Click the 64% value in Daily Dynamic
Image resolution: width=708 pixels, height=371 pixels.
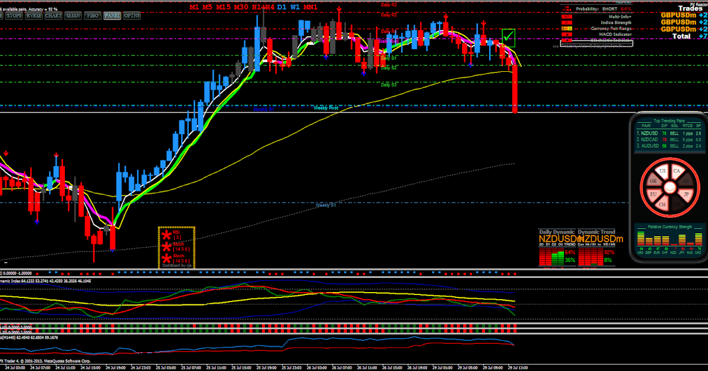point(570,253)
